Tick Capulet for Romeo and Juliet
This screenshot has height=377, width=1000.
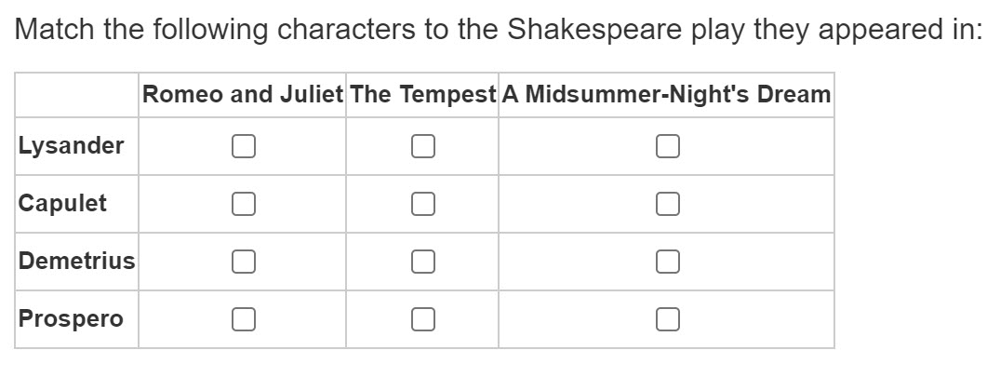coord(243,204)
